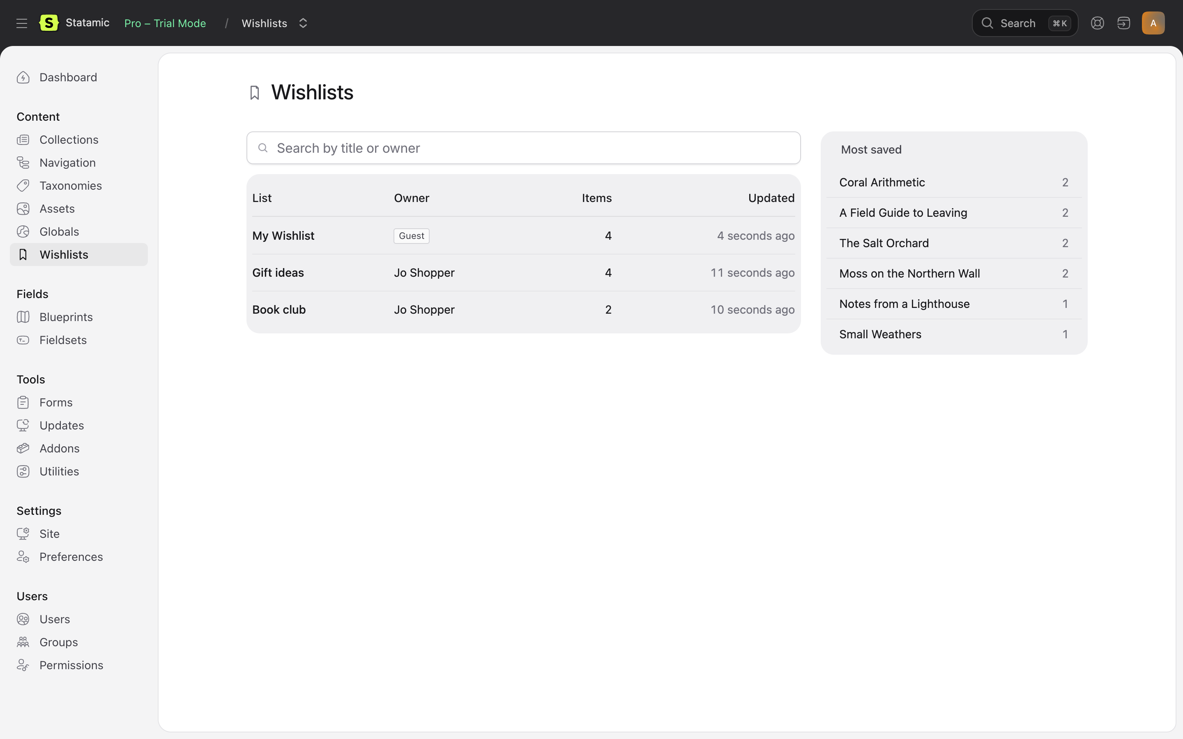Click Moss on the Northern Wall
The width and height of the screenshot is (1183, 739).
coord(909,273)
